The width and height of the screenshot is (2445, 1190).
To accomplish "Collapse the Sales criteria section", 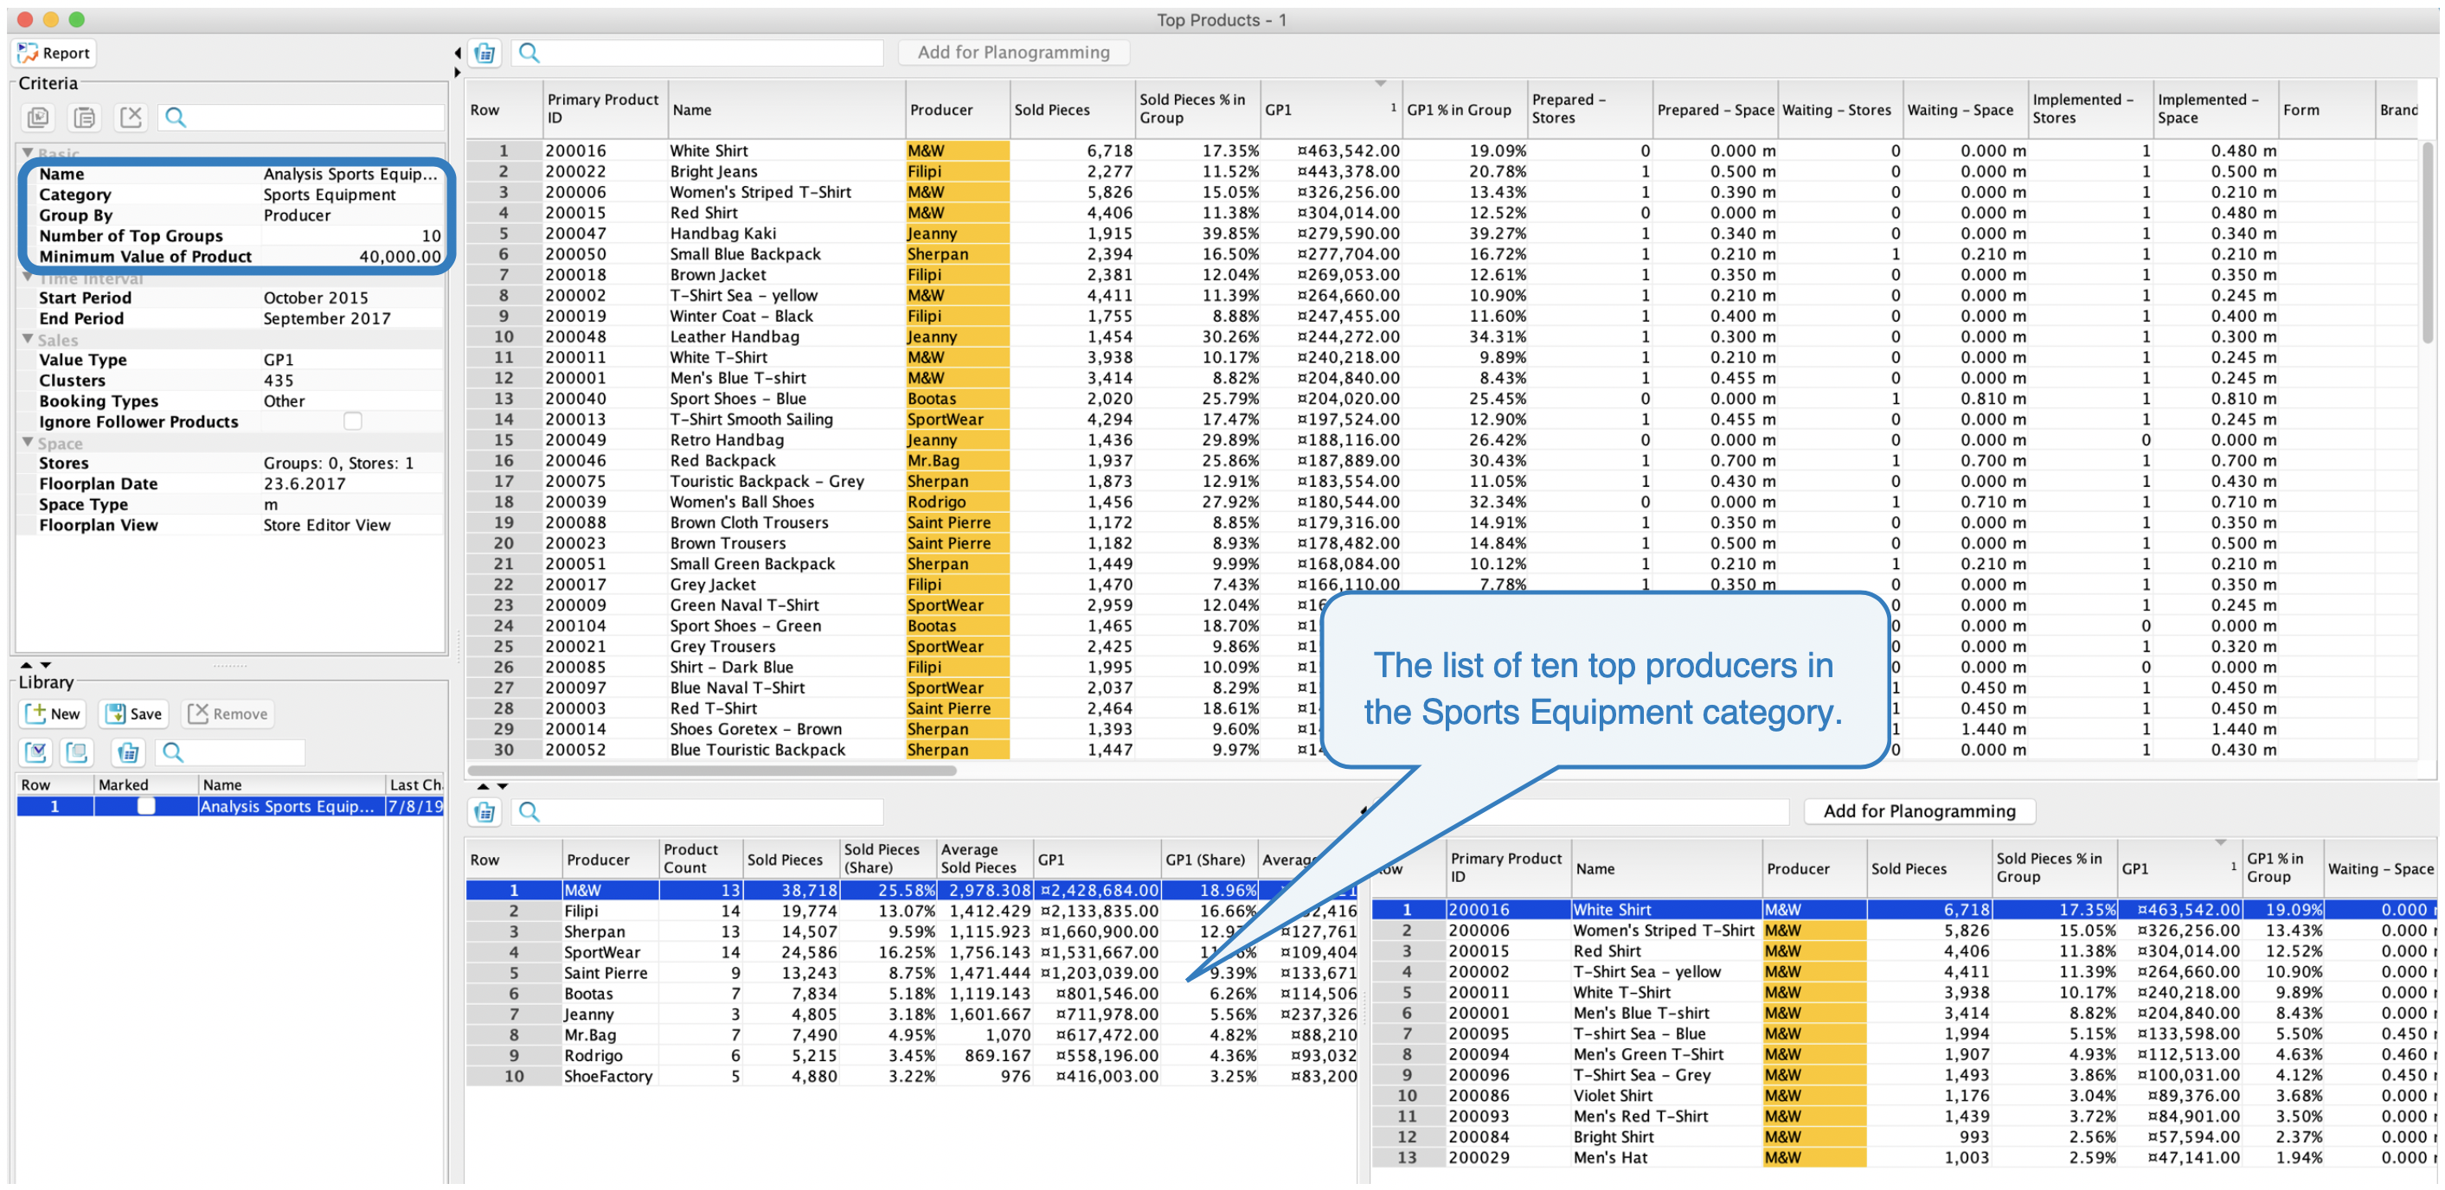I will [28, 340].
